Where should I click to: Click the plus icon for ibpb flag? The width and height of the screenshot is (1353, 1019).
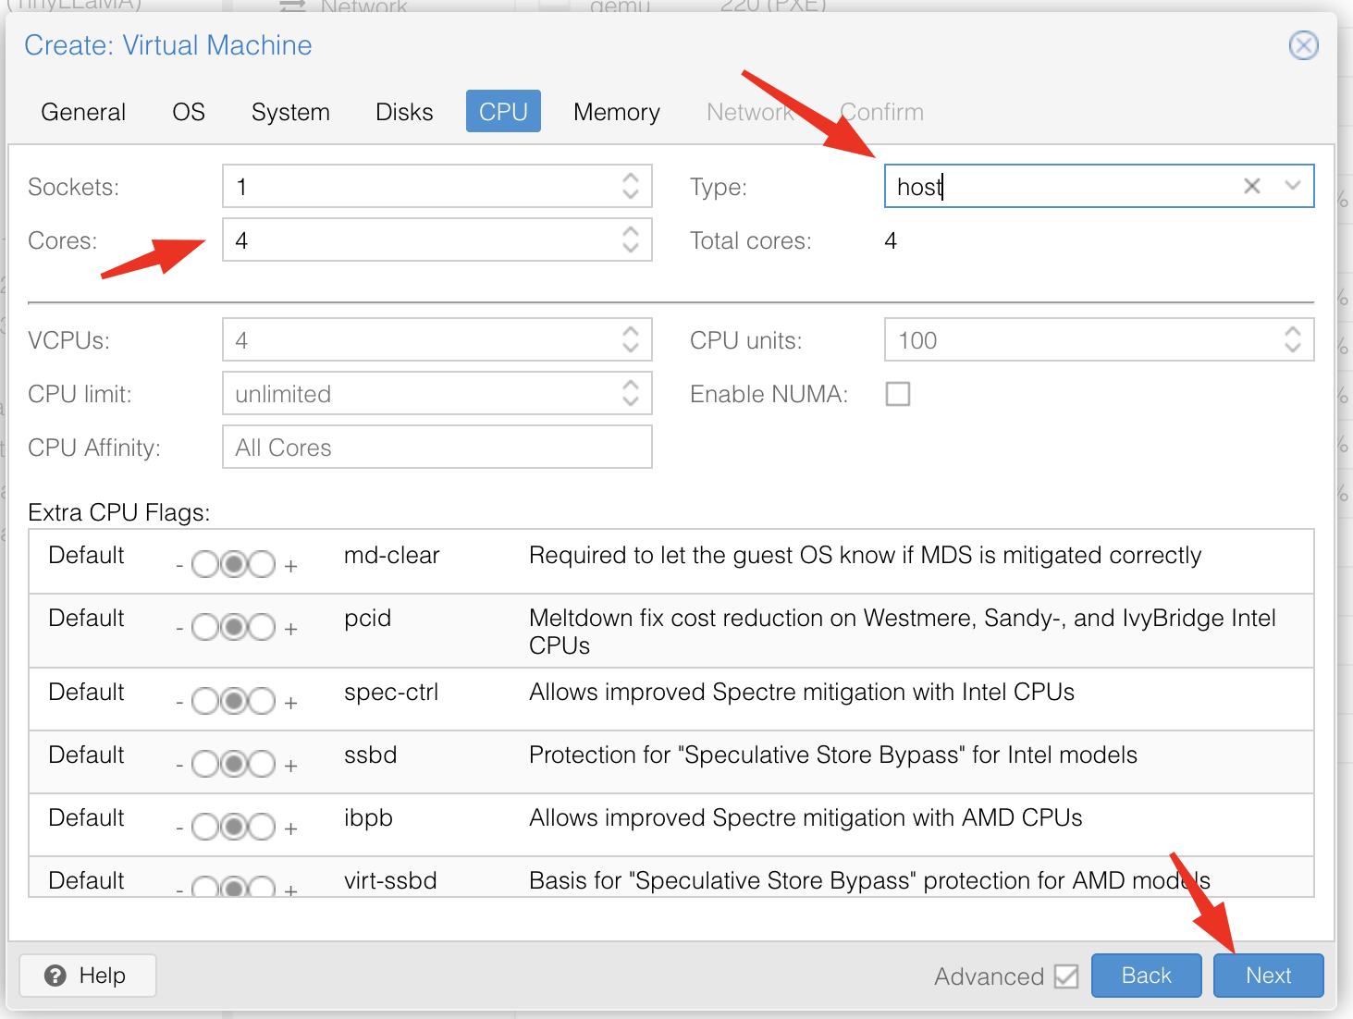[x=290, y=829]
